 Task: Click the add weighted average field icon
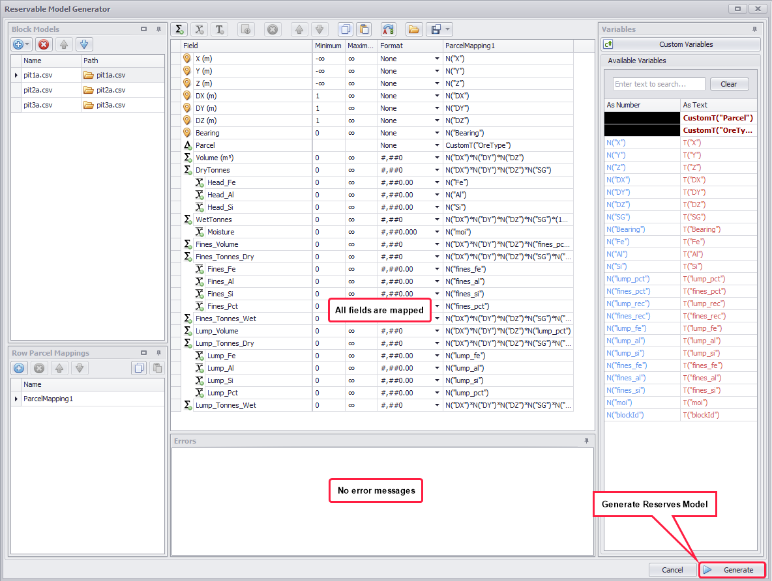tap(200, 29)
